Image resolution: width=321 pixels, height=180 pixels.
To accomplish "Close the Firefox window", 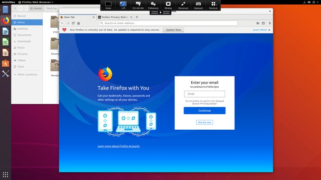I will pyautogui.click(x=270, y=11).
